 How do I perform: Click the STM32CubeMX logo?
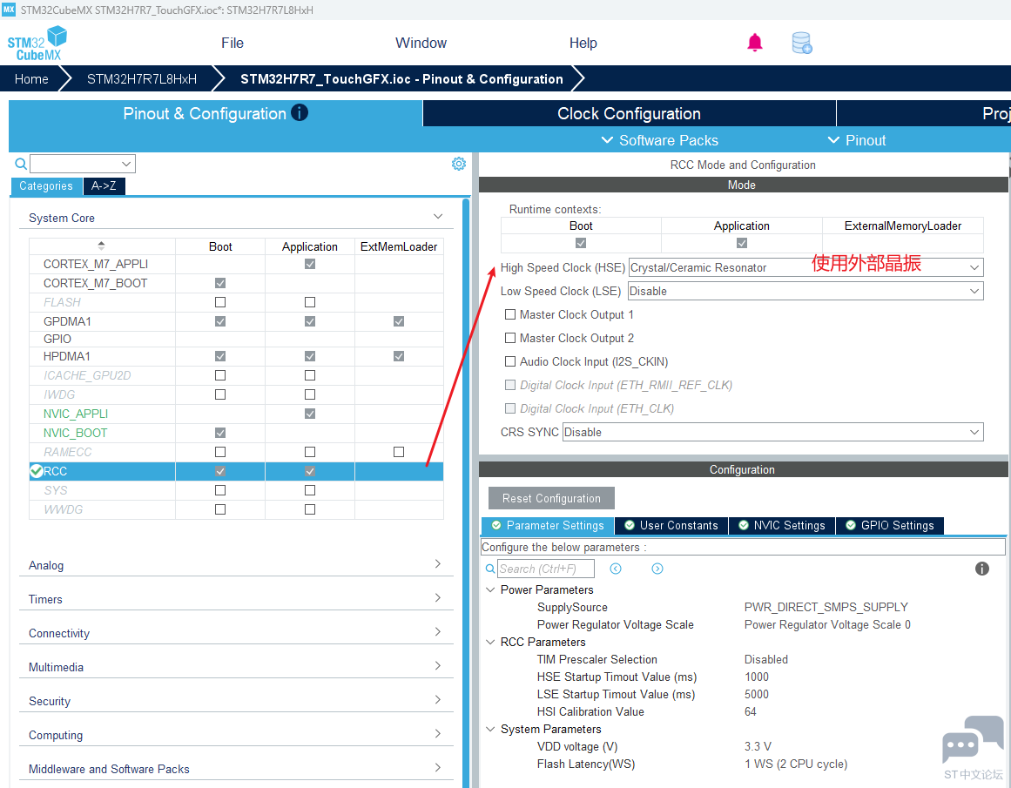click(x=37, y=44)
